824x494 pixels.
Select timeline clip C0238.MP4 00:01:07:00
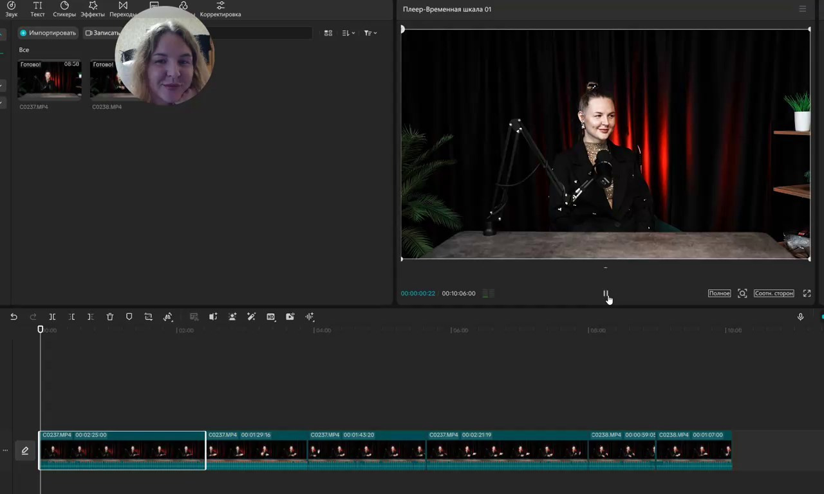click(694, 450)
